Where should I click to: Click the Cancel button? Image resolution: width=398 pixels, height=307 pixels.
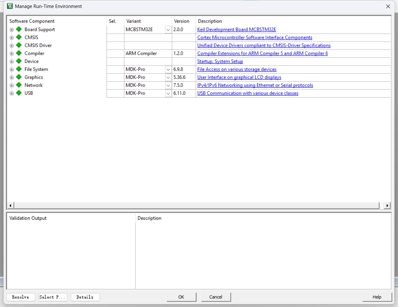(x=216, y=297)
